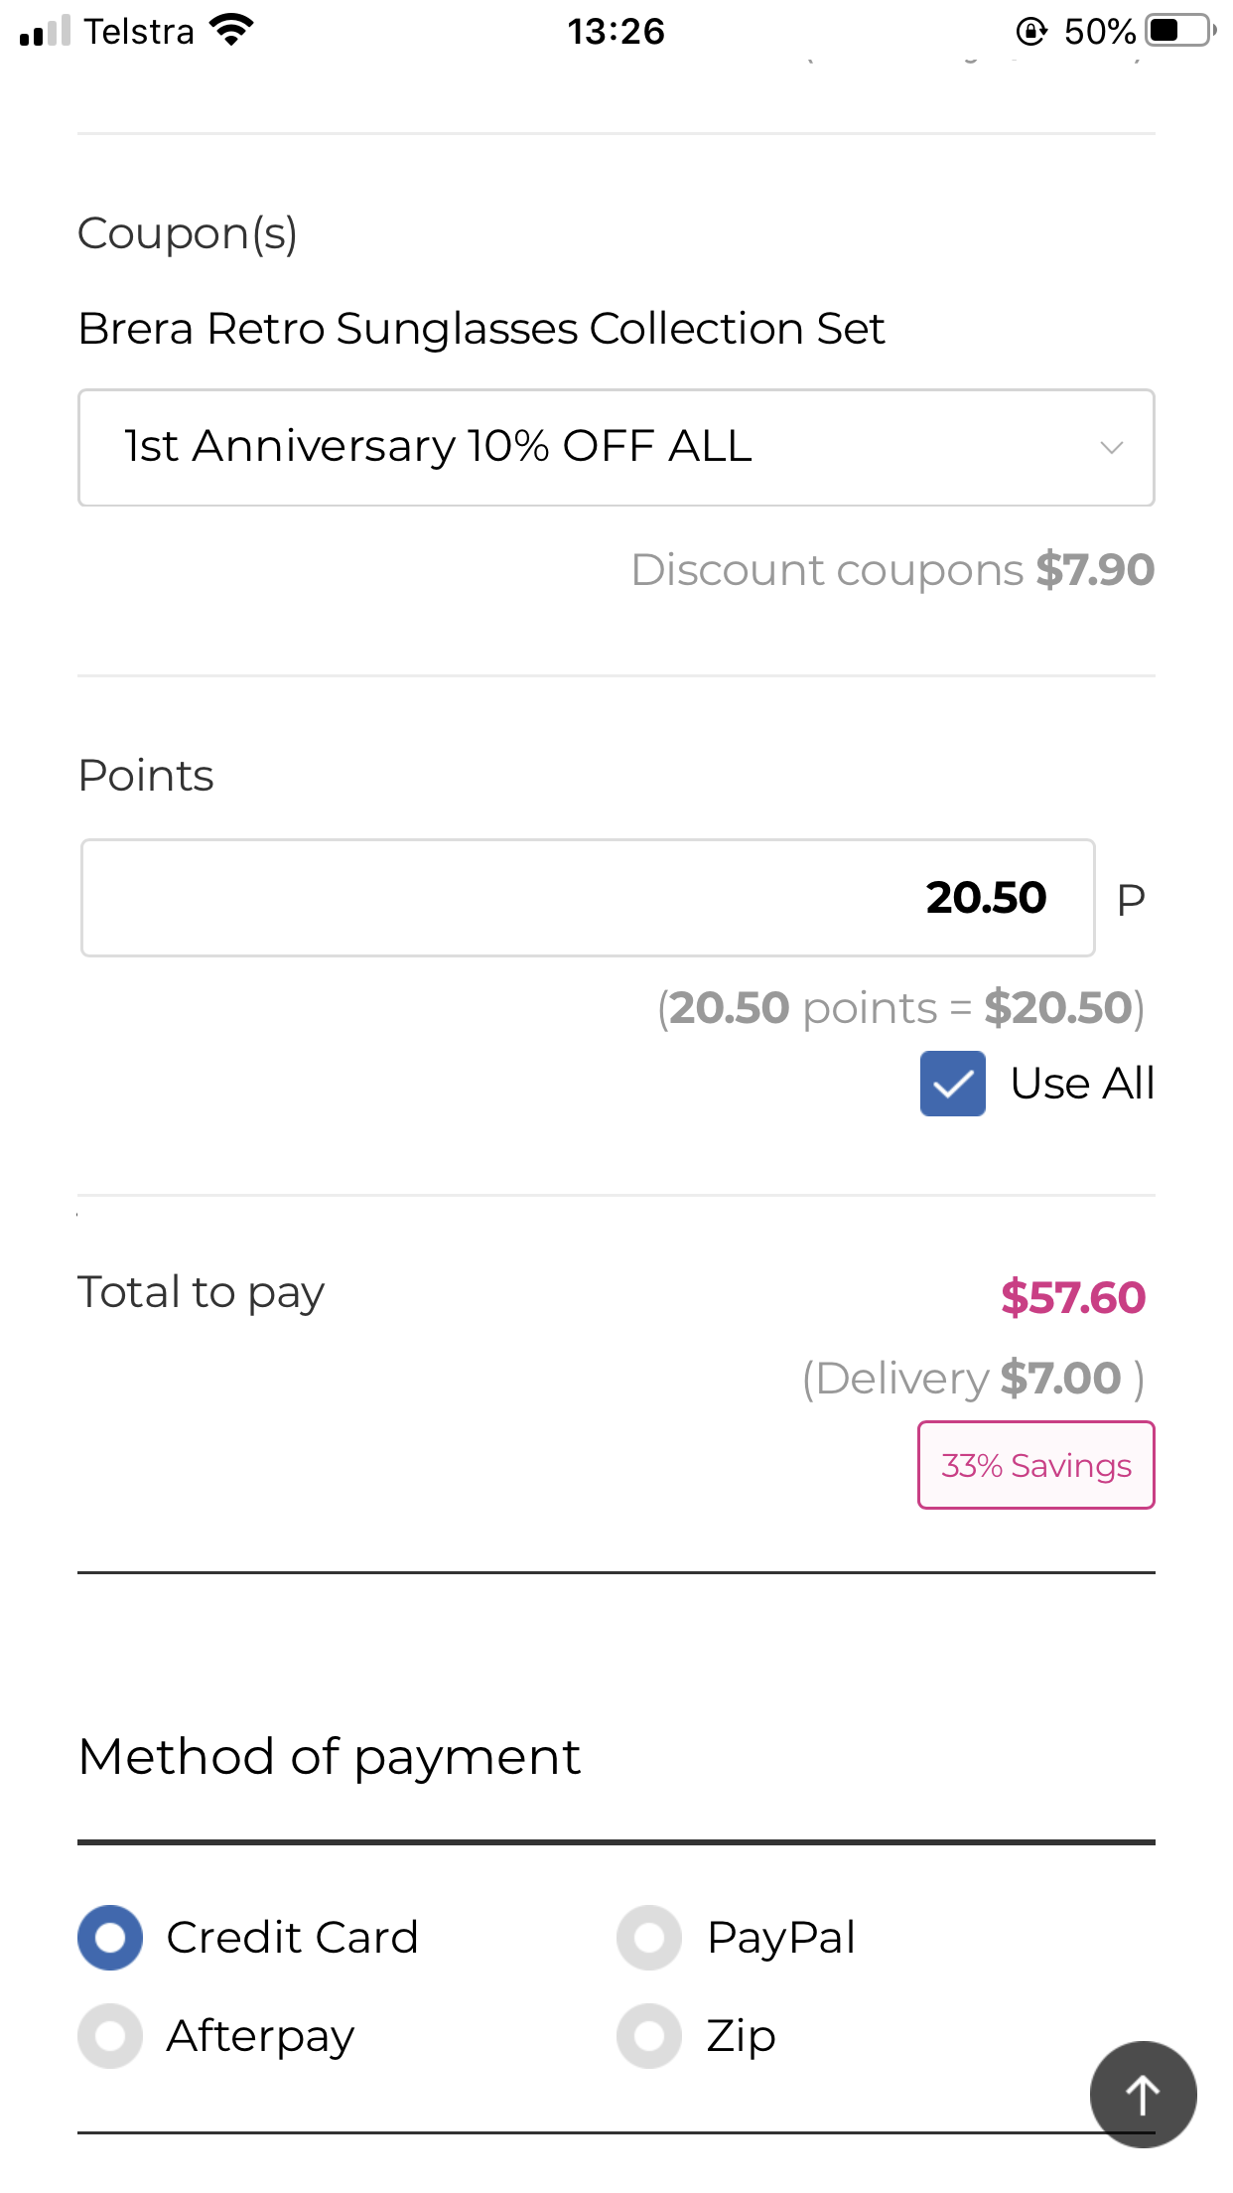1233x2193 pixels.
Task: Tap the battery indicator icon
Action: point(1180,31)
